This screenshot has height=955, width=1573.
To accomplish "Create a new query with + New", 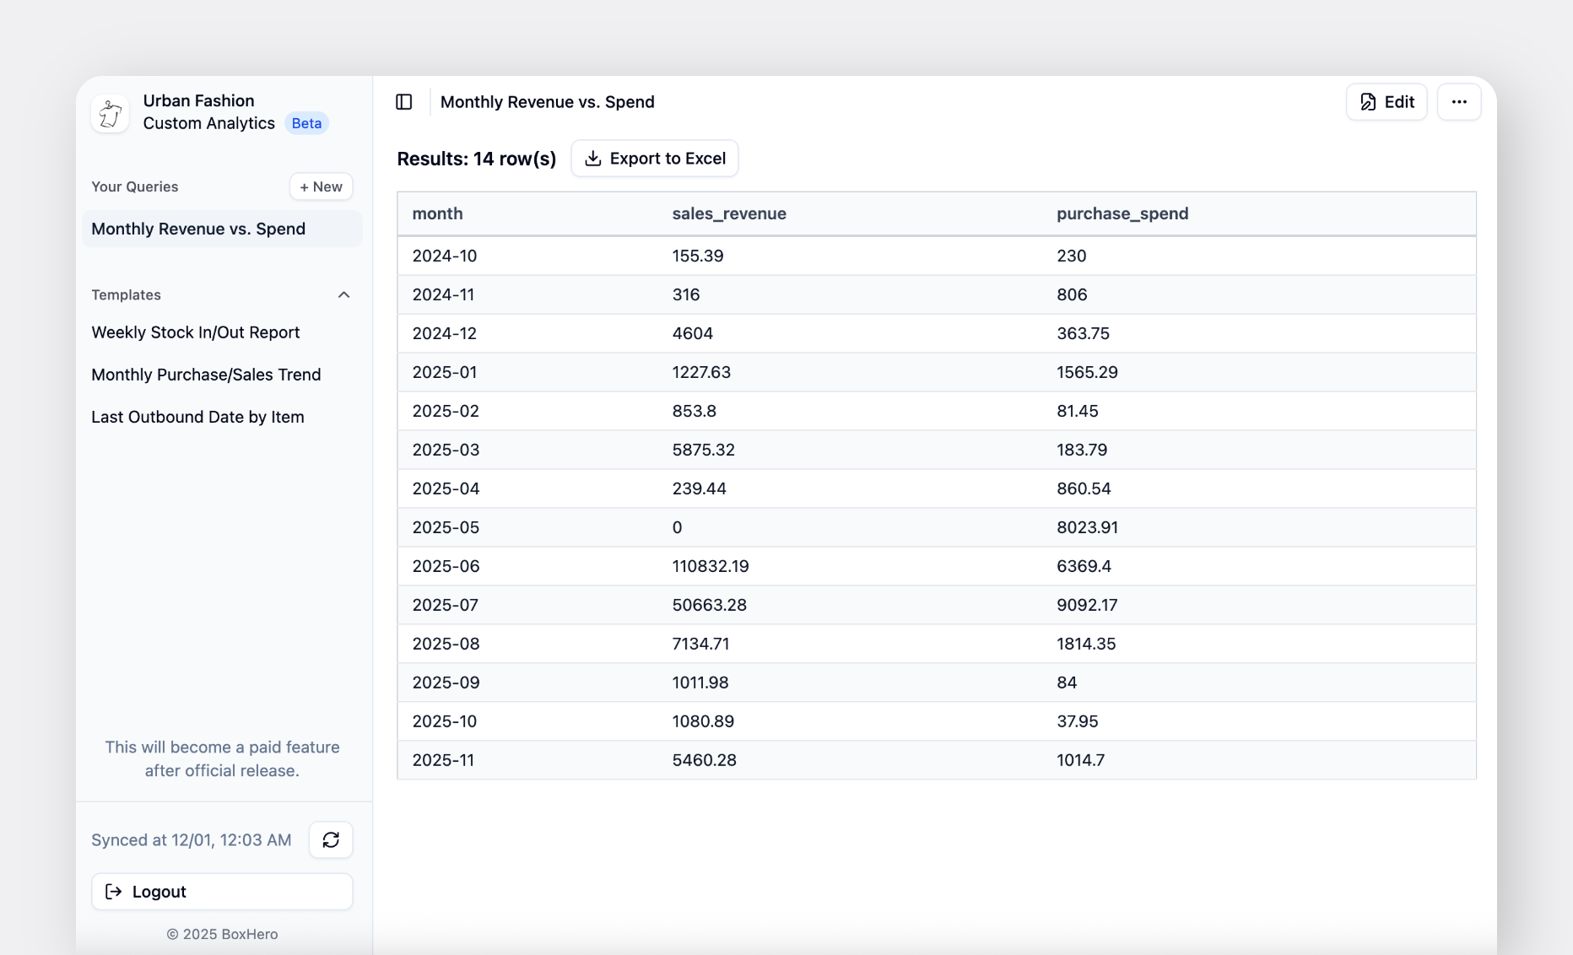I will [x=321, y=186].
